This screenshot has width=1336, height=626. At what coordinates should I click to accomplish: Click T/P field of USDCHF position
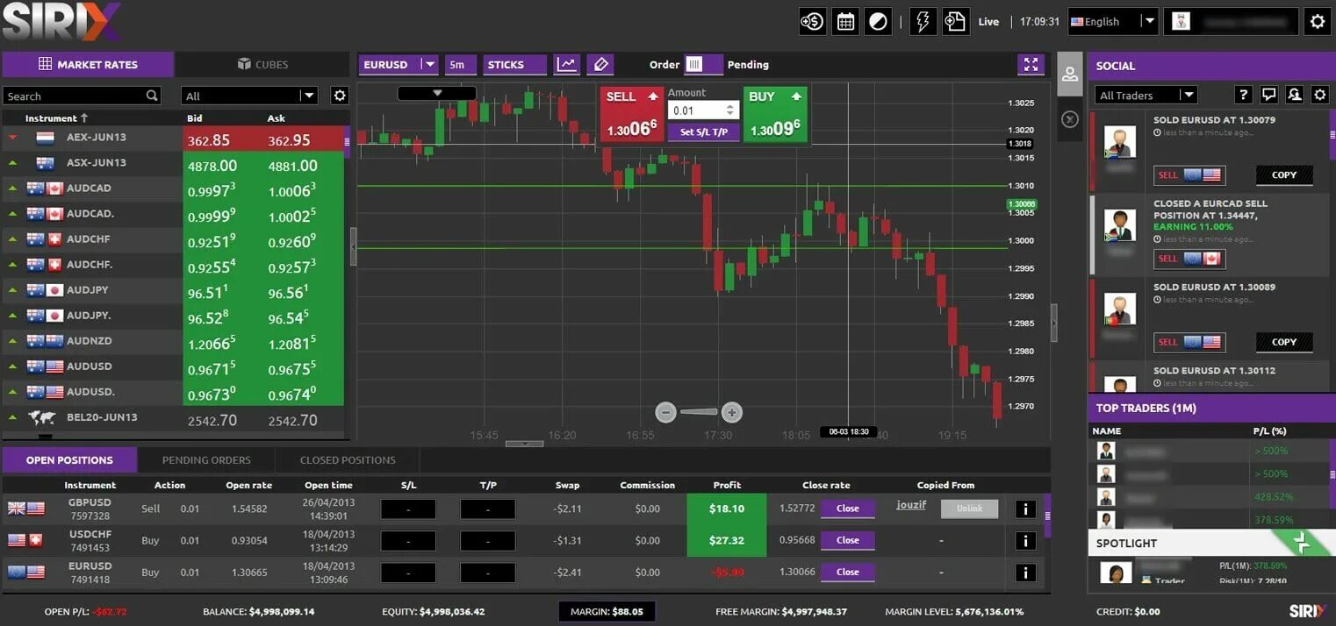click(x=488, y=540)
